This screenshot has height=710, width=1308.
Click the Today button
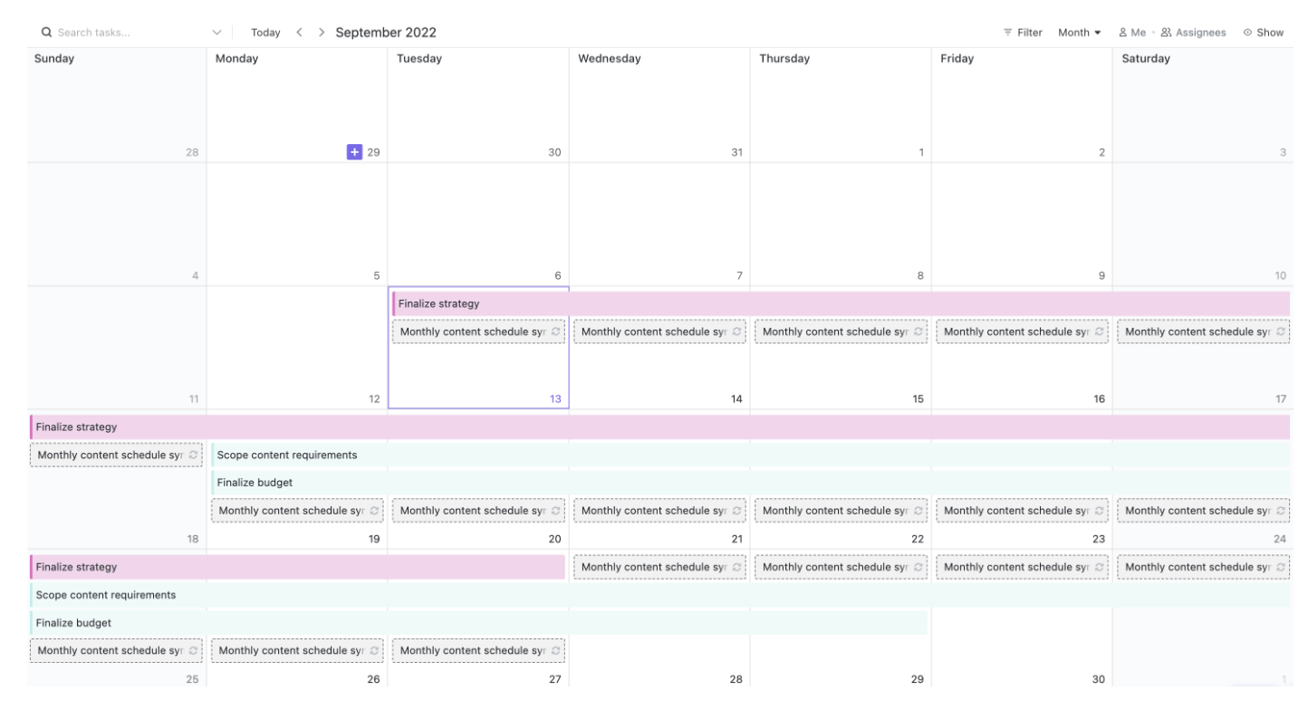pyautogui.click(x=265, y=32)
